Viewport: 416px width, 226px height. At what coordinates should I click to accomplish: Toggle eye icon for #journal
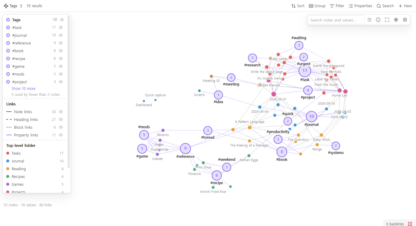61,35
